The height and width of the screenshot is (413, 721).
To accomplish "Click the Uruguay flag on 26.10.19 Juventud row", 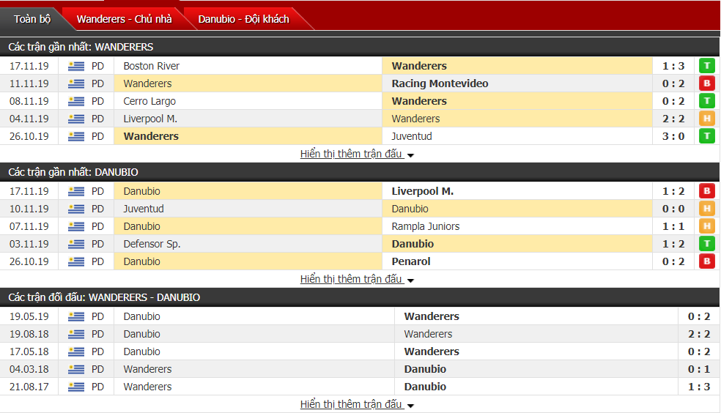I will 76,136.
